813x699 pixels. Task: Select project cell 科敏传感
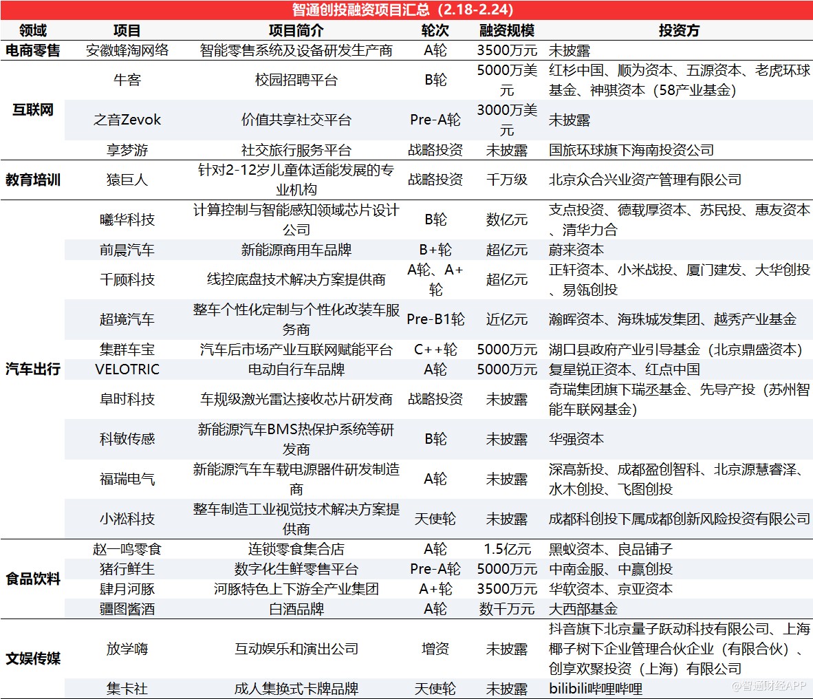click(127, 439)
